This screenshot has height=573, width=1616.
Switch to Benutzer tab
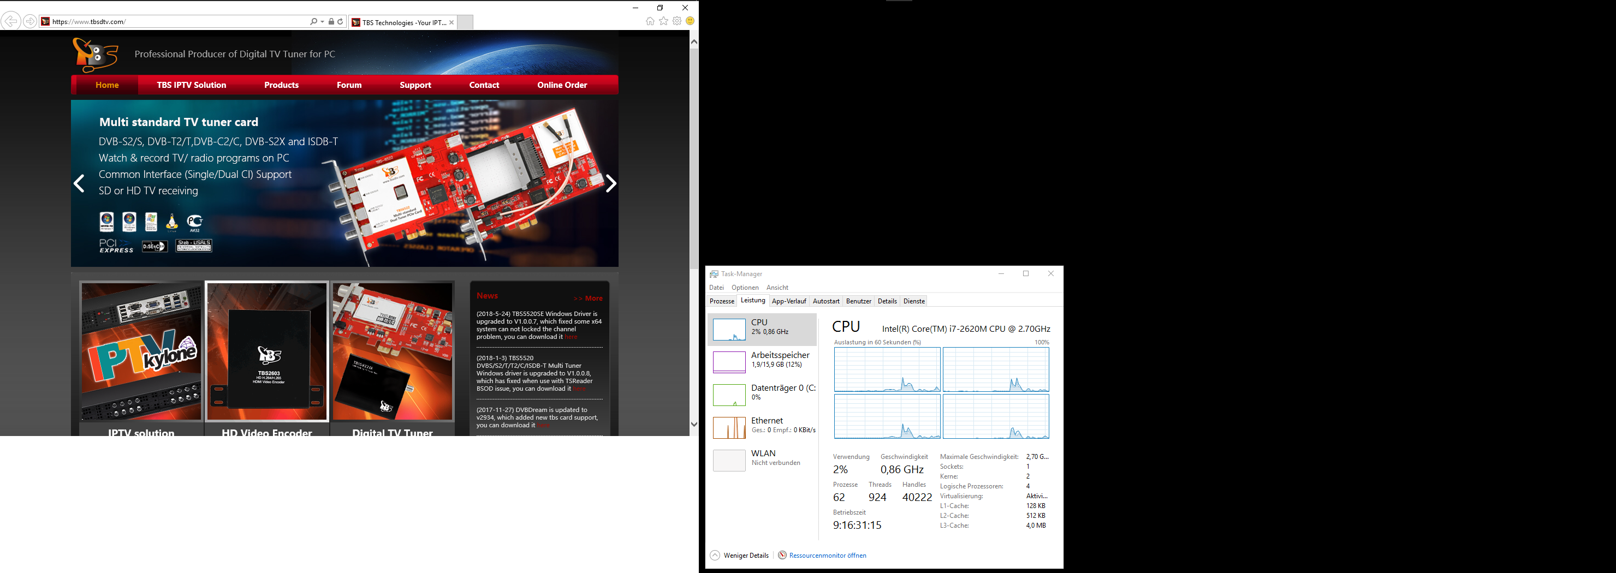[x=859, y=302]
